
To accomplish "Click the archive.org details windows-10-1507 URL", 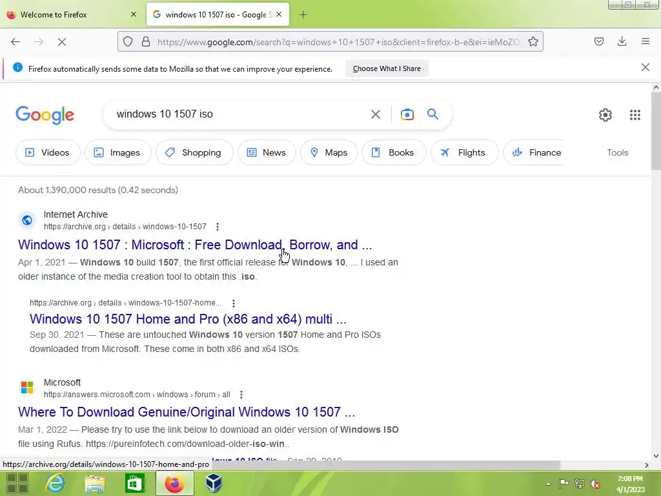I will point(125,227).
